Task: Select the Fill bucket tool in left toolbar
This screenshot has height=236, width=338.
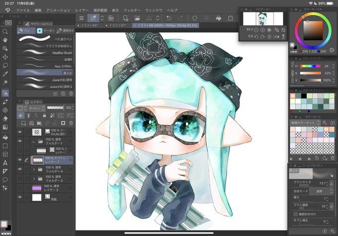Action: point(5,137)
